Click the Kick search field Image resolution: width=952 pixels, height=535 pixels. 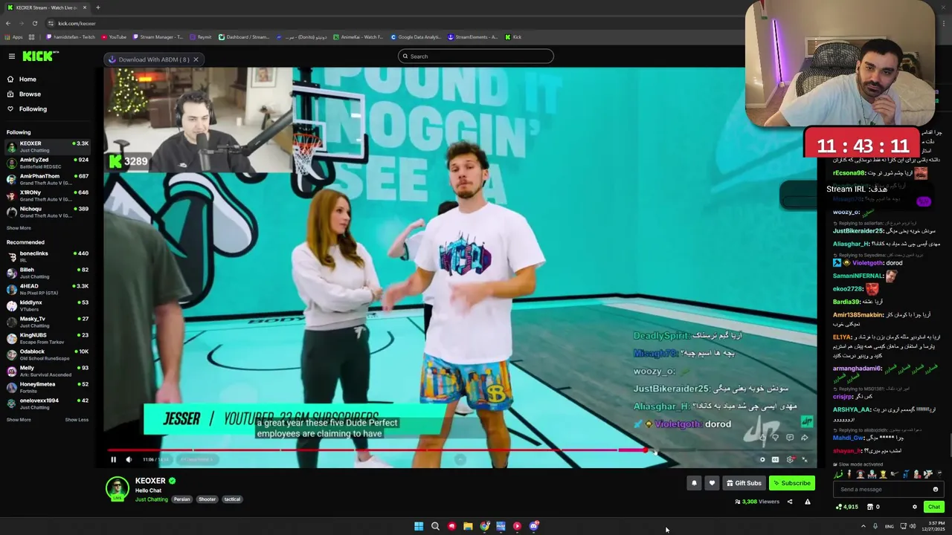(476, 56)
